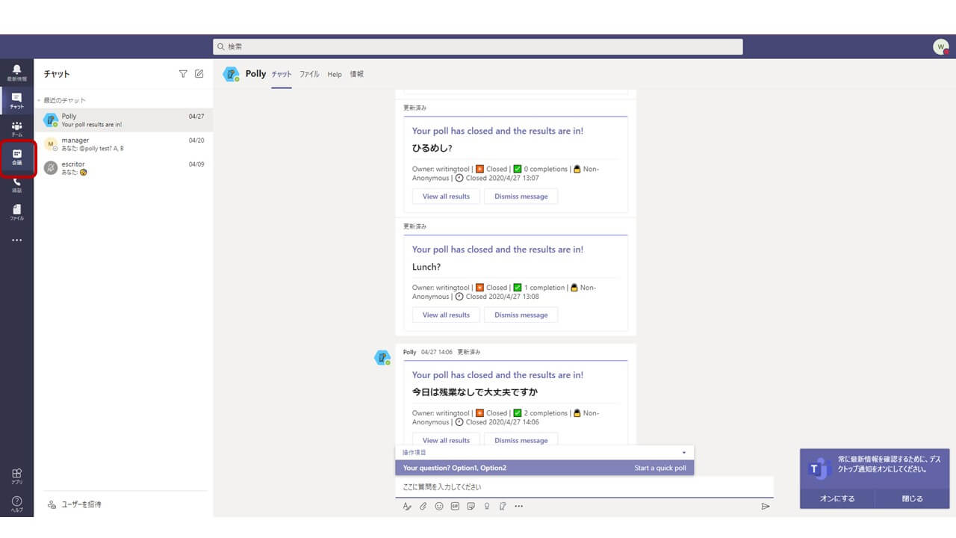Click the chat filter funnel icon

click(x=183, y=74)
